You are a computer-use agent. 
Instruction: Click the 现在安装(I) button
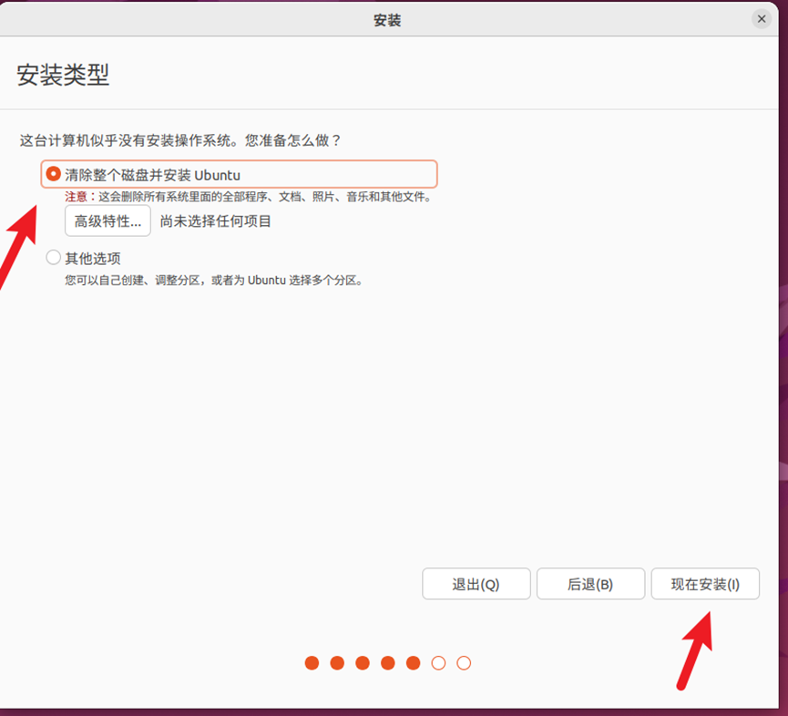click(x=705, y=584)
